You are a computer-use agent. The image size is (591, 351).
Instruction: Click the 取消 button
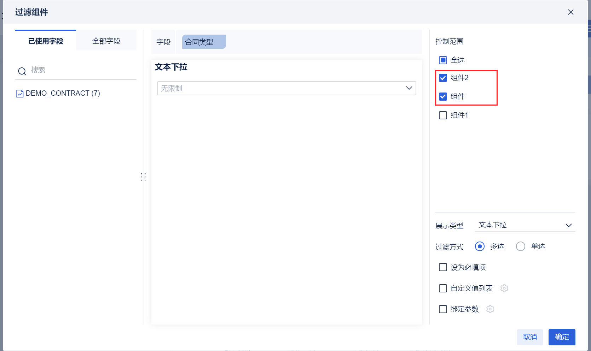click(530, 337)
